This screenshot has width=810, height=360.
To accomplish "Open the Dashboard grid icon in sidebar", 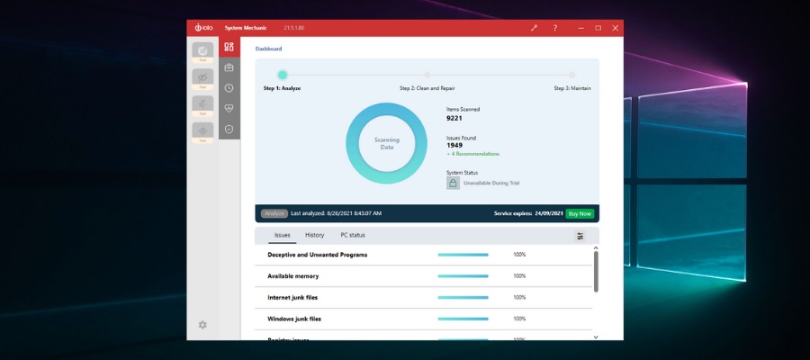I will [229, 47].
